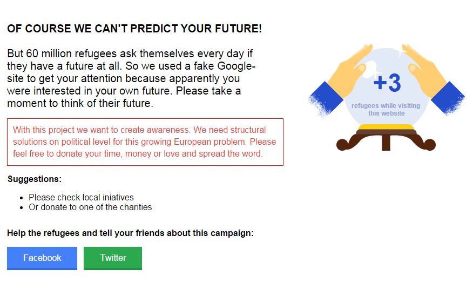Click "refugees while visiting this website" caption
Screen dimensions: 473x296
click(386, 110)
